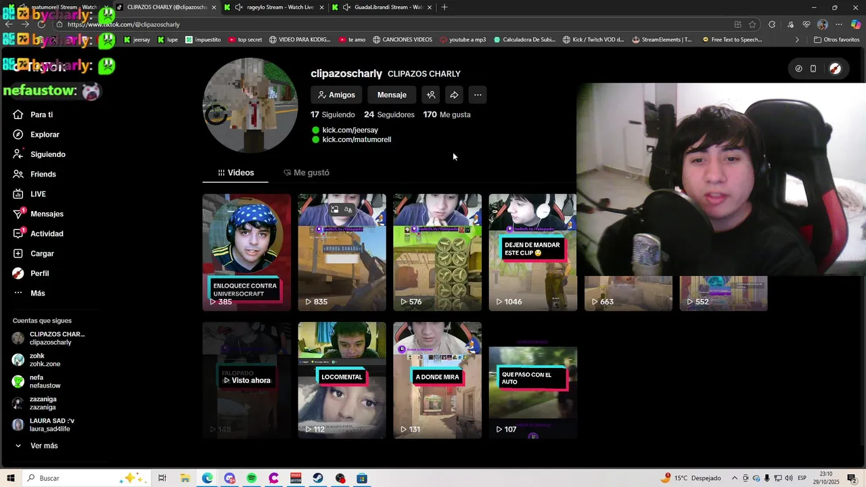Open the A DONDE MIRA video

437,380
